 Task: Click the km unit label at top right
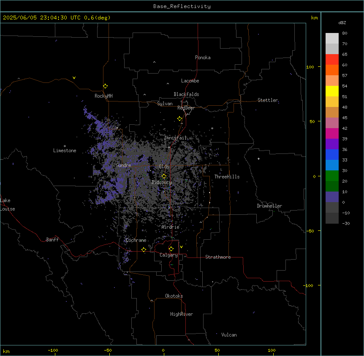(x=314, y=18)
